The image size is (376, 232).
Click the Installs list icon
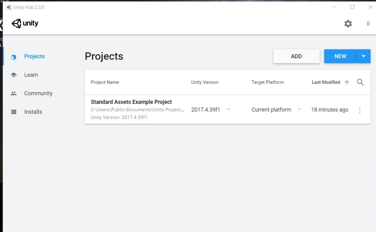pos(14,112)
